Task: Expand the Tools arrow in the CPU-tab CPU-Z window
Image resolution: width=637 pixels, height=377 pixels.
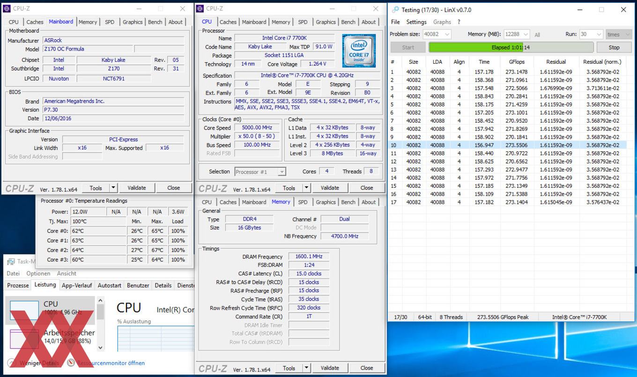Action: pyautogui.click(x=306, y=188)
